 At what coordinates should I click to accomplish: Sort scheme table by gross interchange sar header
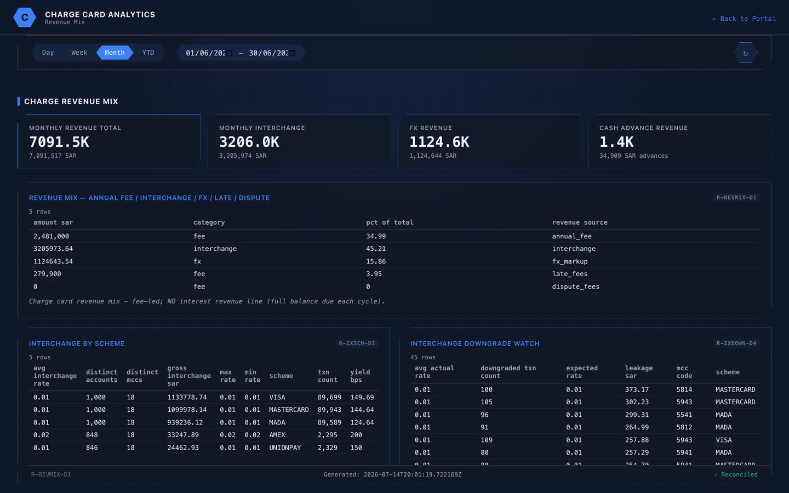tap(189, 376)
